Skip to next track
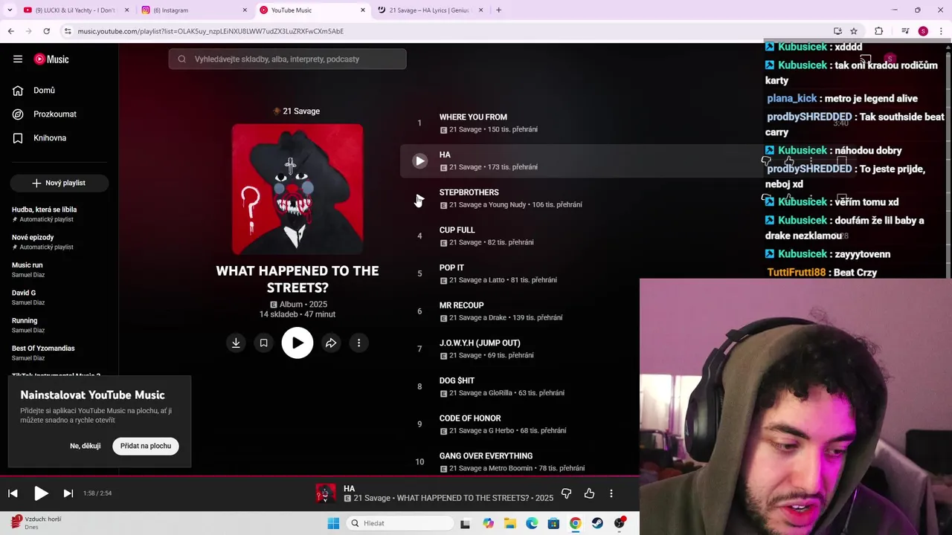952x535 pixels. pyautogui.click(x=68, y=493)
